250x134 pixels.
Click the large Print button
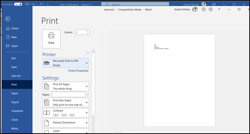click(x=51, y=39)
